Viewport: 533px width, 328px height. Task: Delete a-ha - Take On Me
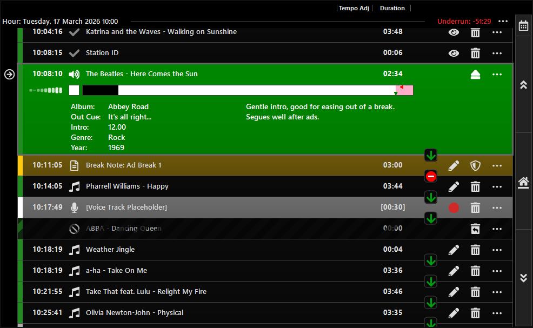pyautogui.click(x=475, y=271)
